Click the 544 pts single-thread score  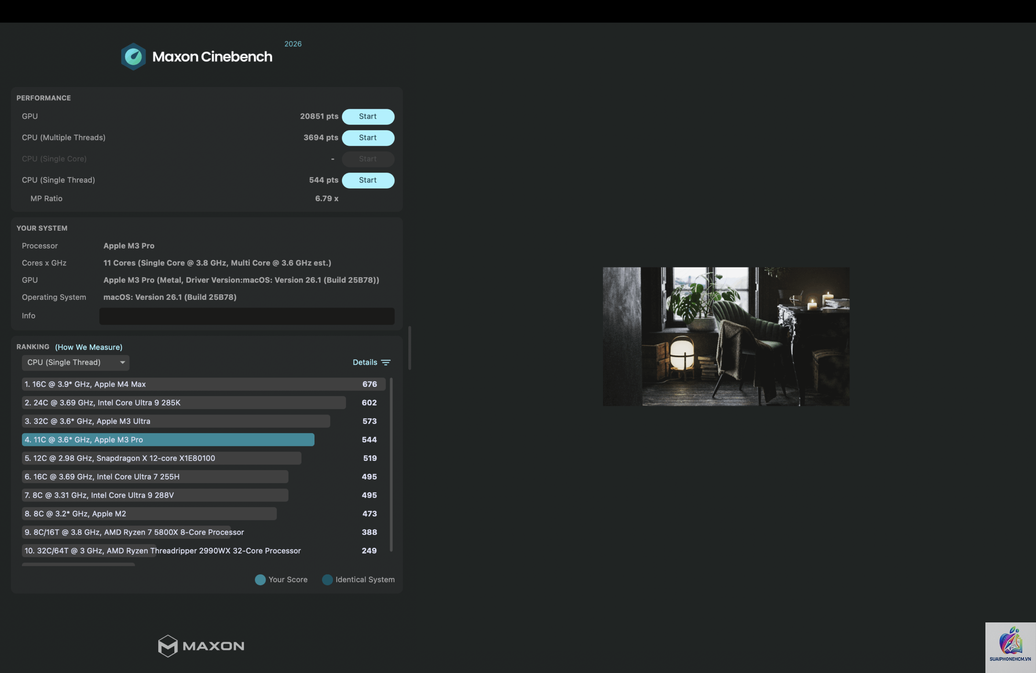coord(323,180)
